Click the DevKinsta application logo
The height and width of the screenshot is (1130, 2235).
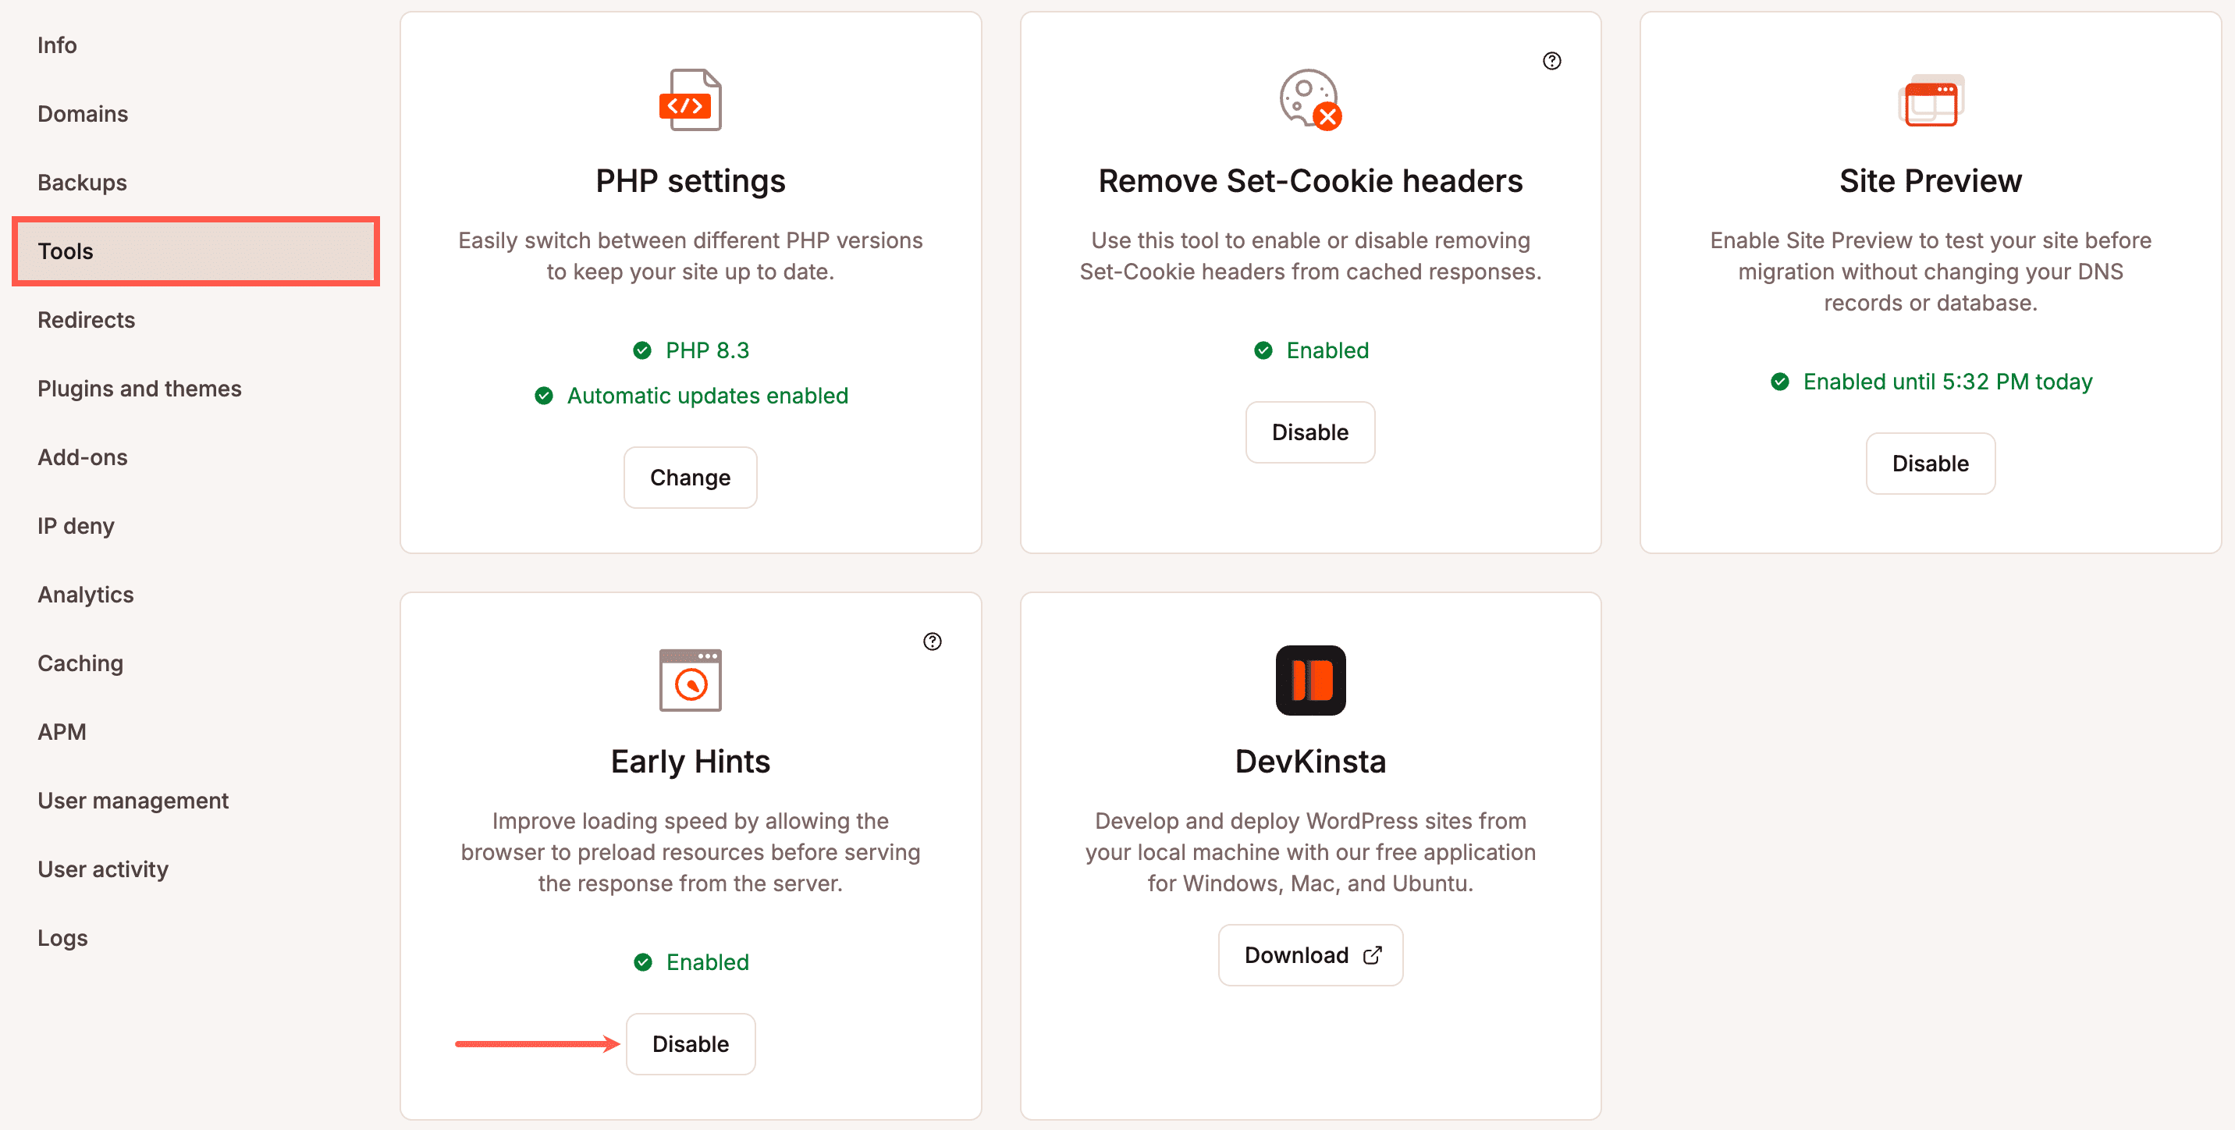click(1309, 680)
